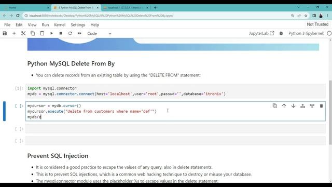
Task: Select the Prevent SQL Injection heading
Action: click(x=58, y=156)
